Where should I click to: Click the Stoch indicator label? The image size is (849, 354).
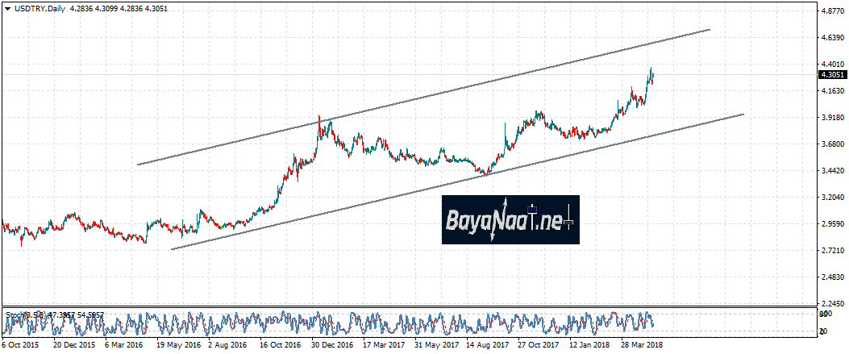(x=15, y=313)
